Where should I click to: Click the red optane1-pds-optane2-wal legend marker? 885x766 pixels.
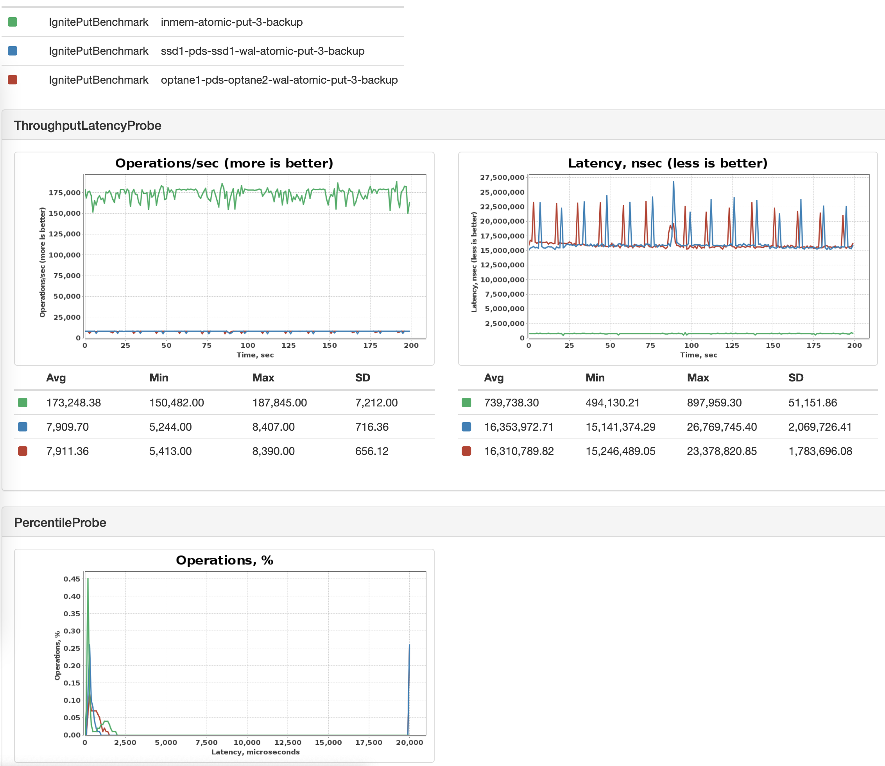tap(13, 80)
